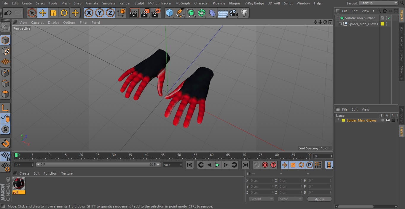Click frame 45 on the timeline ruler
Viewport: 405px width, 209px height.
coord(163,155)
